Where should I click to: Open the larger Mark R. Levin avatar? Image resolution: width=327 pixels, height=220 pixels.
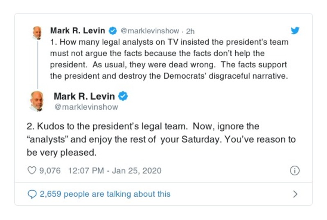(37, 101)
